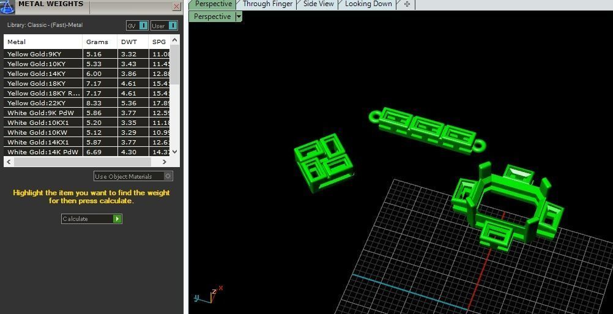Select the White Gold:9K PdW row
Image resolution: width=613 pixels, height=314 pixels.
point(87,113)
